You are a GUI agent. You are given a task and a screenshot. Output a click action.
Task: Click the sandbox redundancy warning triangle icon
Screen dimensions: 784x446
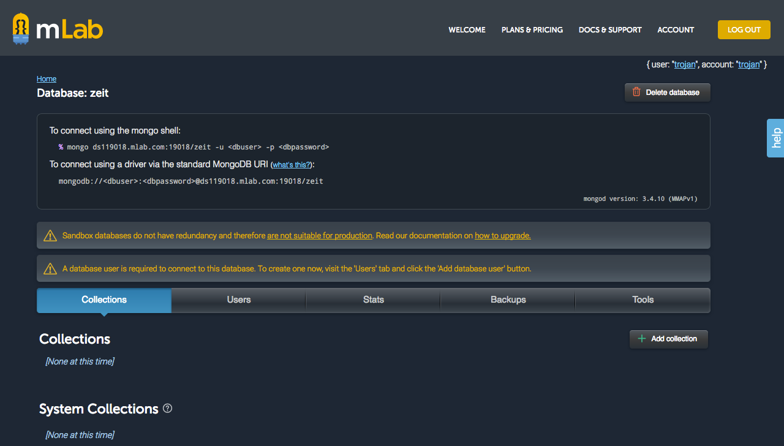click(x=50, y=236)
